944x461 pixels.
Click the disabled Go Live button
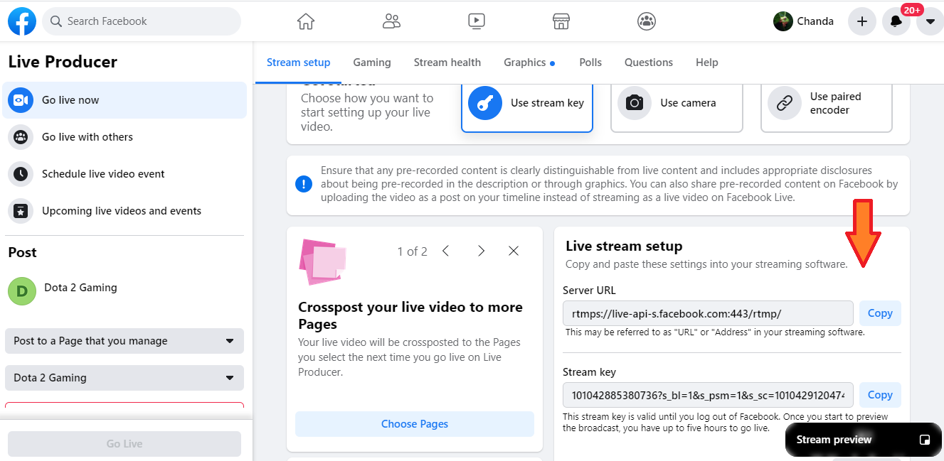point(124,444)
